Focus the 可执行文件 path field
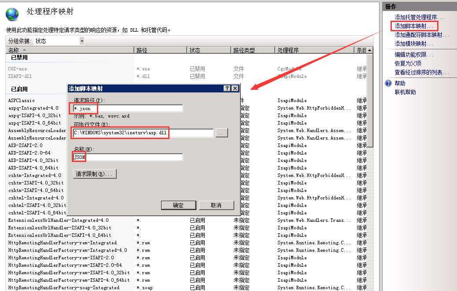 click(143, 133)
